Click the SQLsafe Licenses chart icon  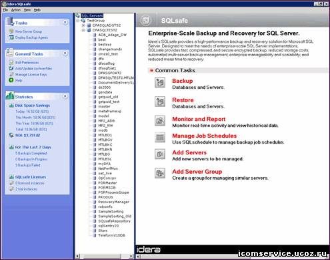[11, 177]
